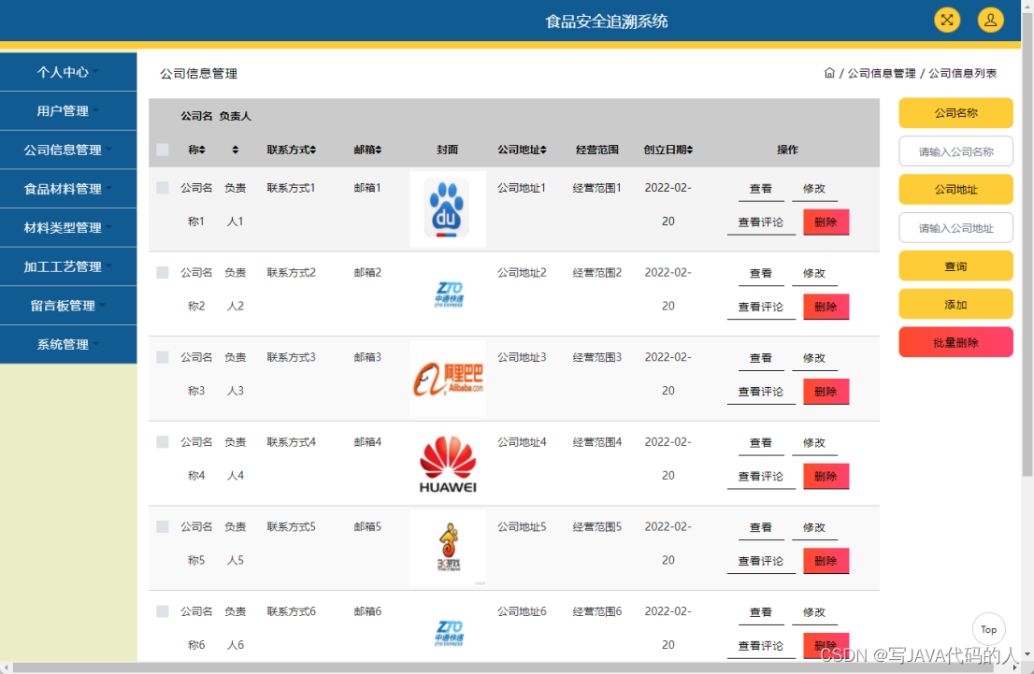Open the user profile icon

tap(990, 20)
